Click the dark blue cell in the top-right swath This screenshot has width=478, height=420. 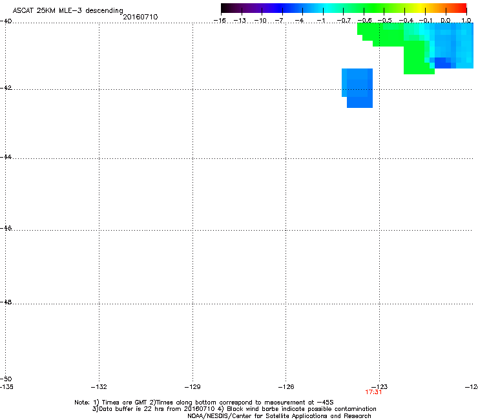coord(442,63)
